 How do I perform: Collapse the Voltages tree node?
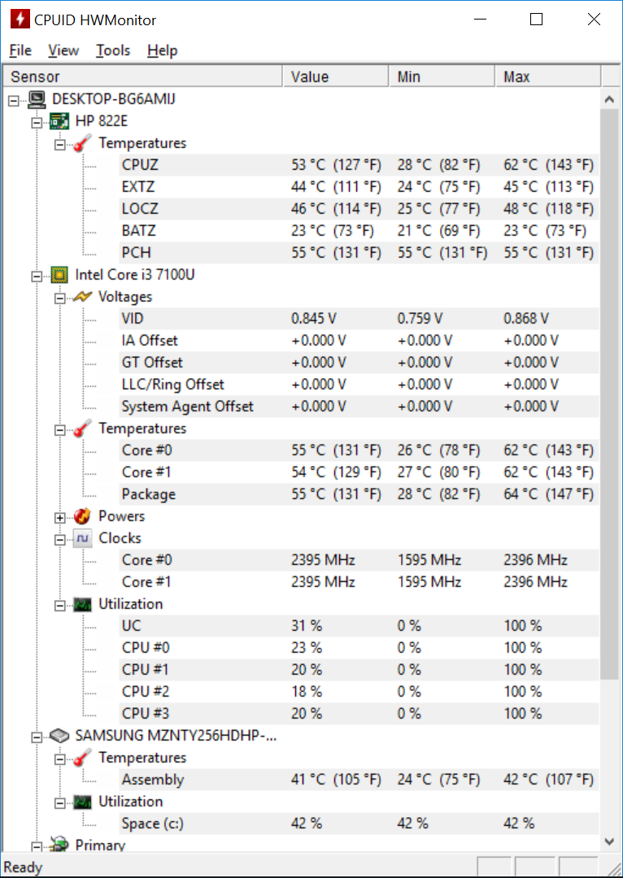click(x=59, y=298)
